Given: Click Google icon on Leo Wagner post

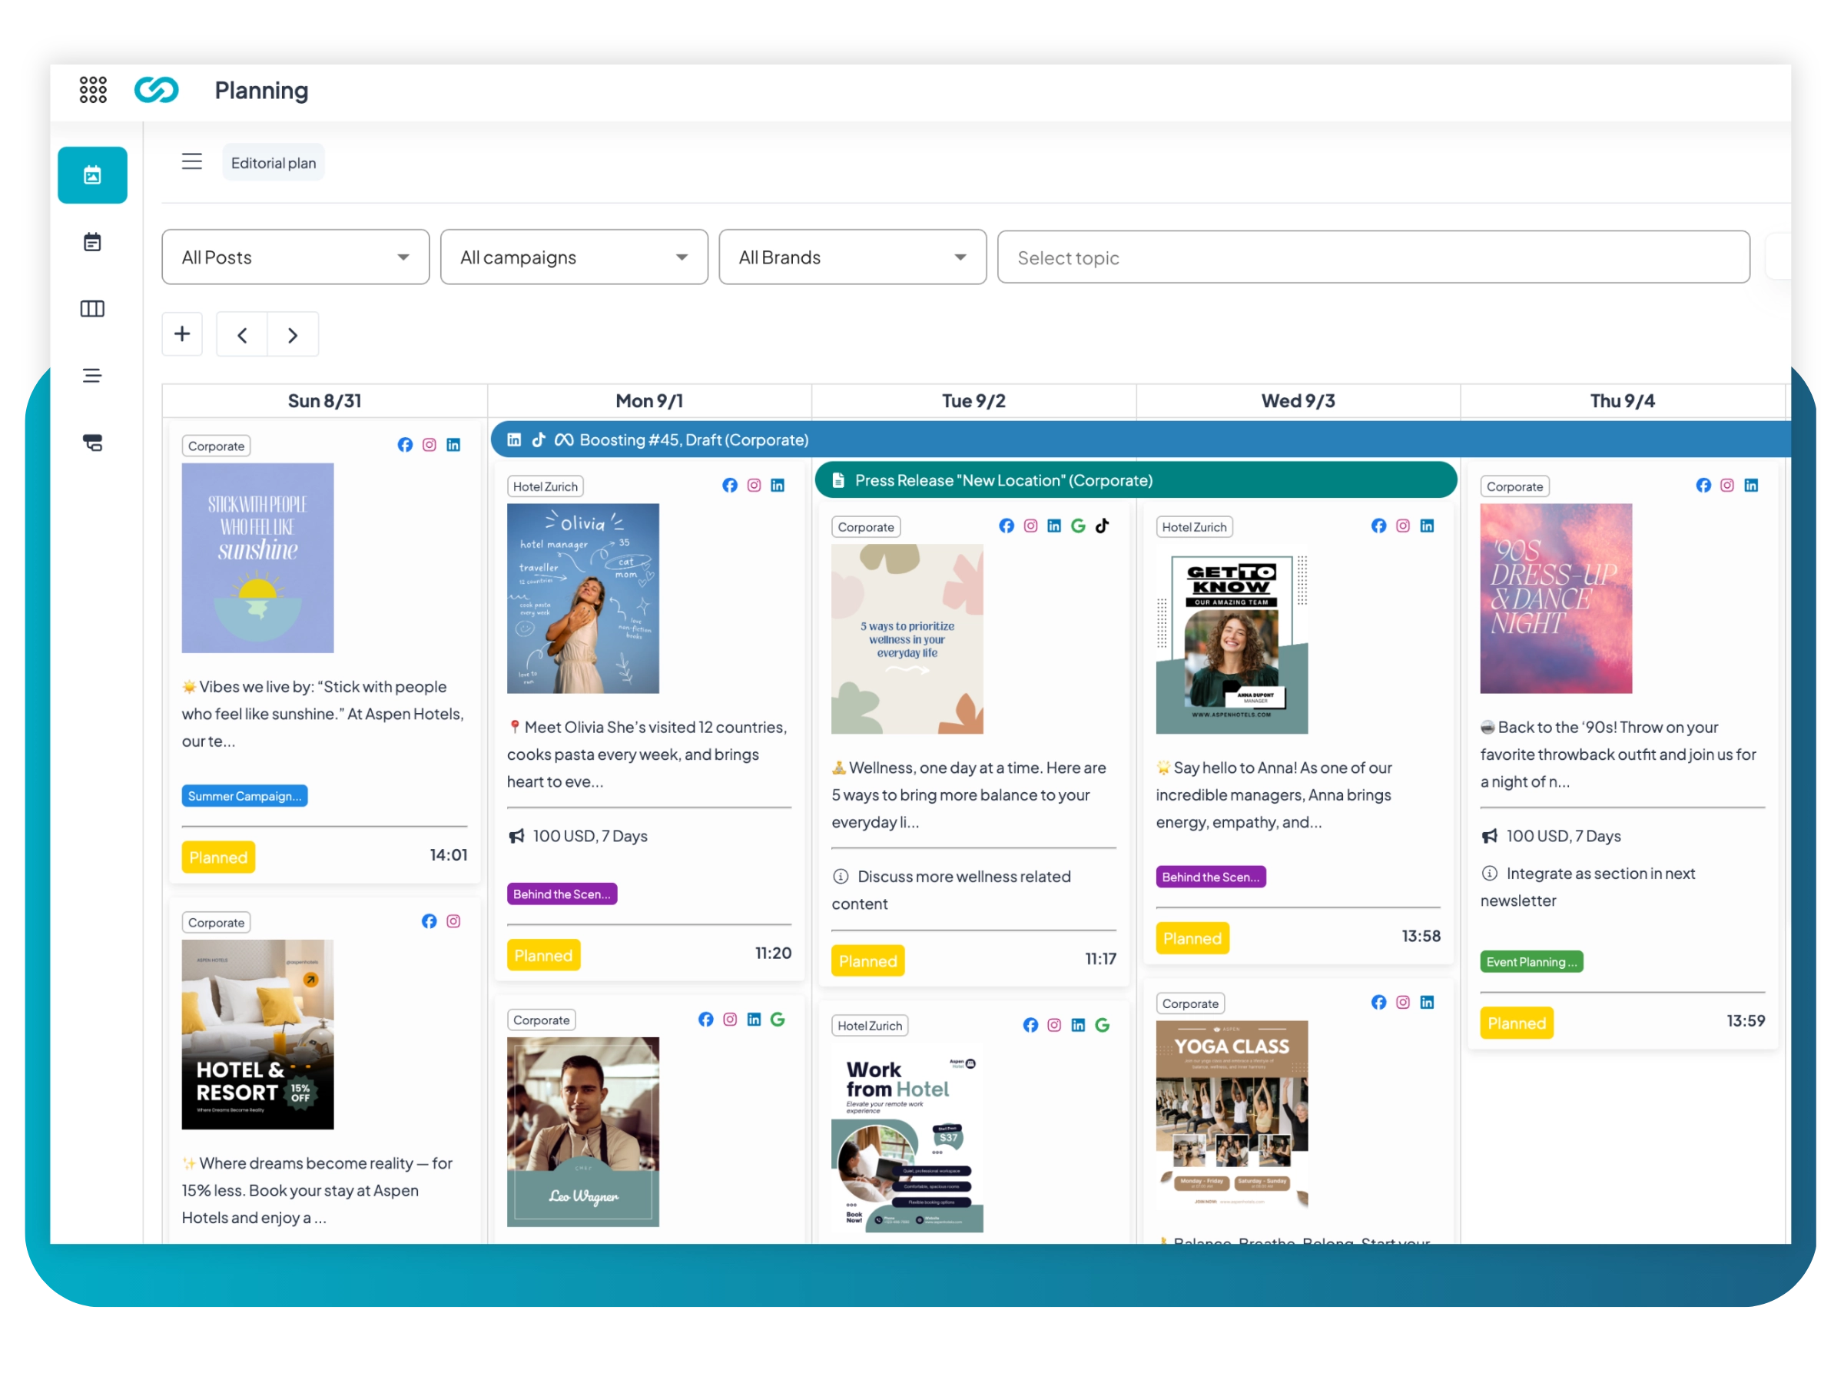Looking at the screenshot, I should pos(778,1019).
